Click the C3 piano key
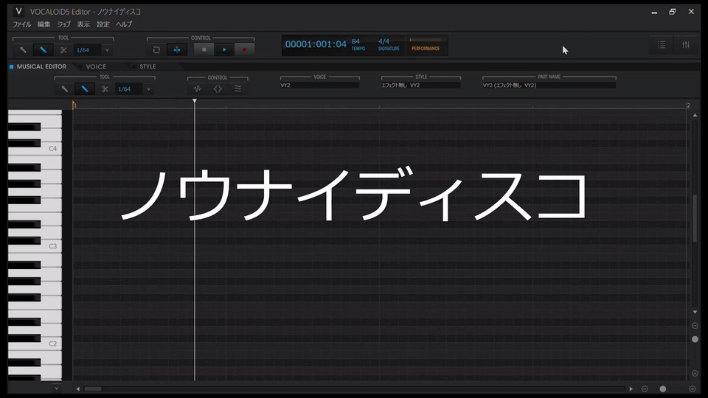Viewport: 708px width, 398px height. coord(50,246)
